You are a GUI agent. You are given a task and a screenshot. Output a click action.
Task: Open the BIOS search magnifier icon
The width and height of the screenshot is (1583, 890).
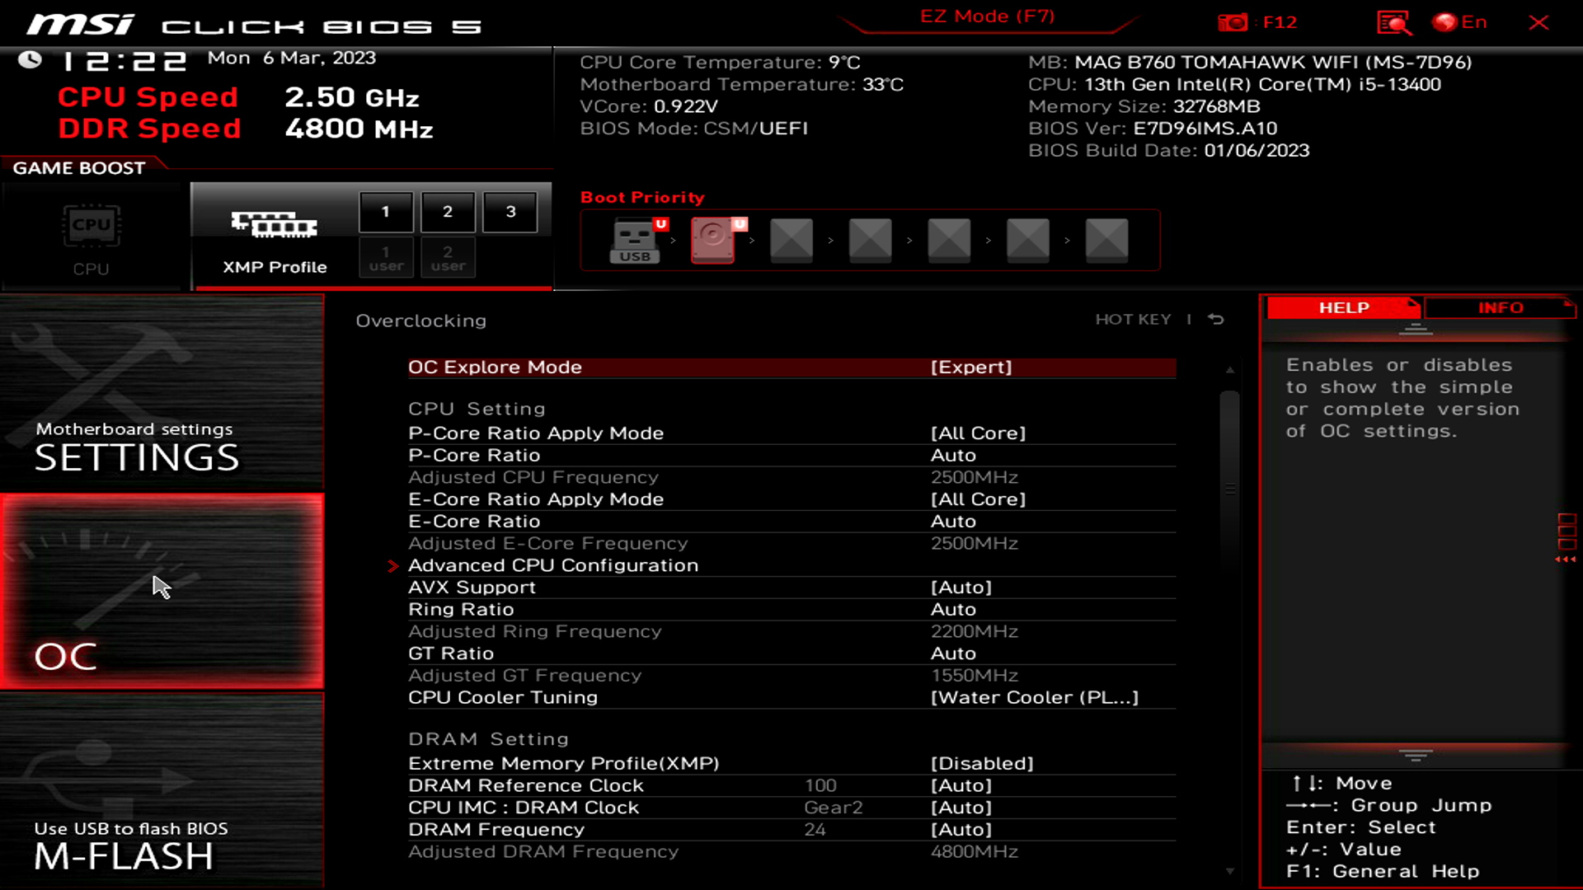[x=1393, y=22]
